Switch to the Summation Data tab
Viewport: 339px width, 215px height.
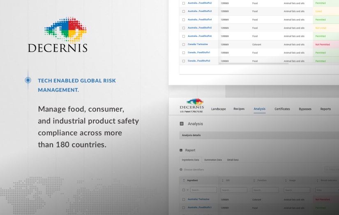(x=213, y=160)
